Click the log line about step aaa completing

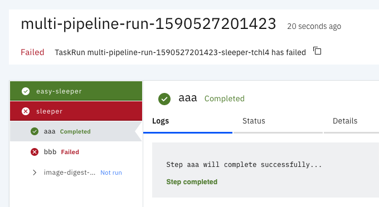coord(244,165)
